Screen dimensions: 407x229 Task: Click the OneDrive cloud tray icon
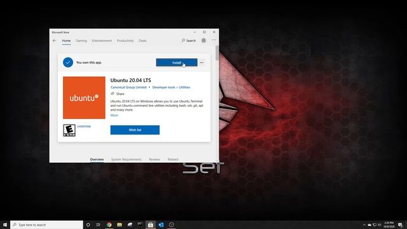click(369, 225)
